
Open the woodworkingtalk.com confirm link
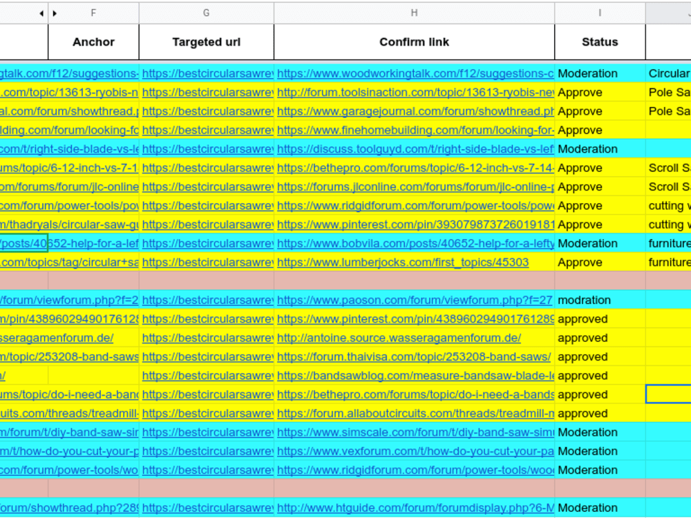(x=415, y=74)
